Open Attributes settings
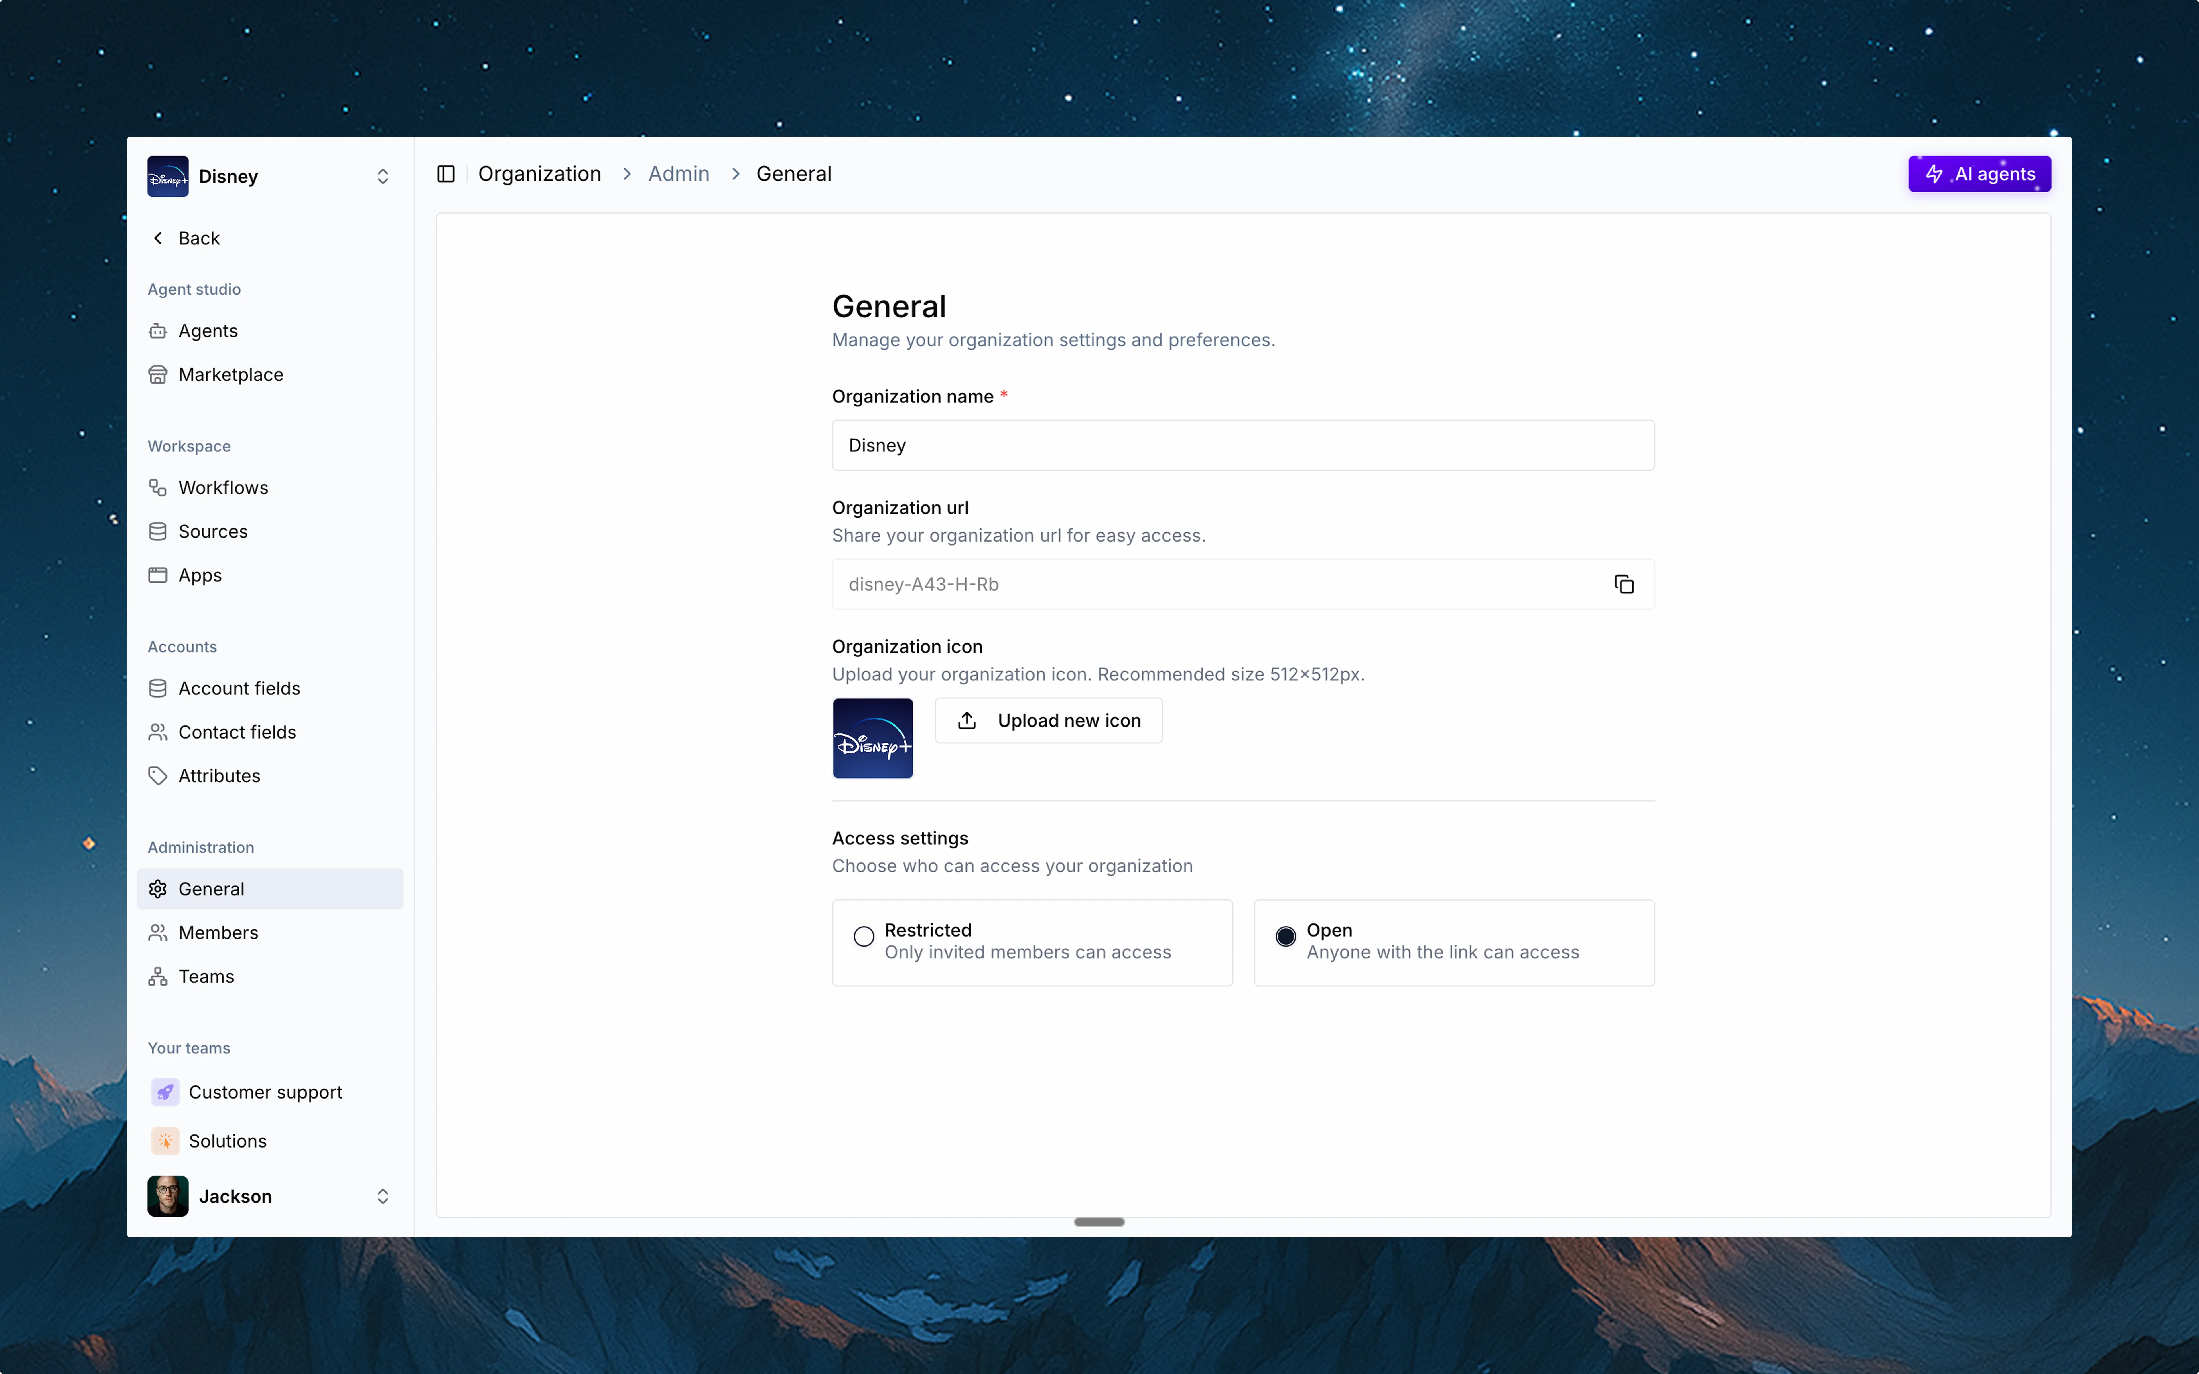 pos(270,776)
